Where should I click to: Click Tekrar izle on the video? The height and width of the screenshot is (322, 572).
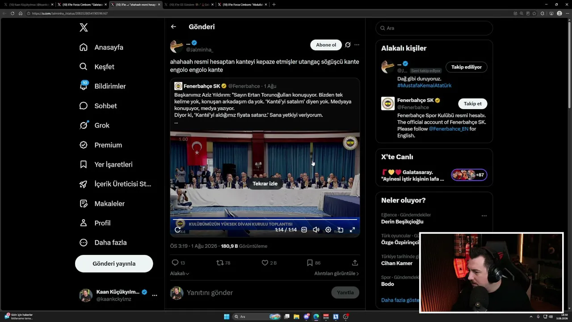[265, 183]
